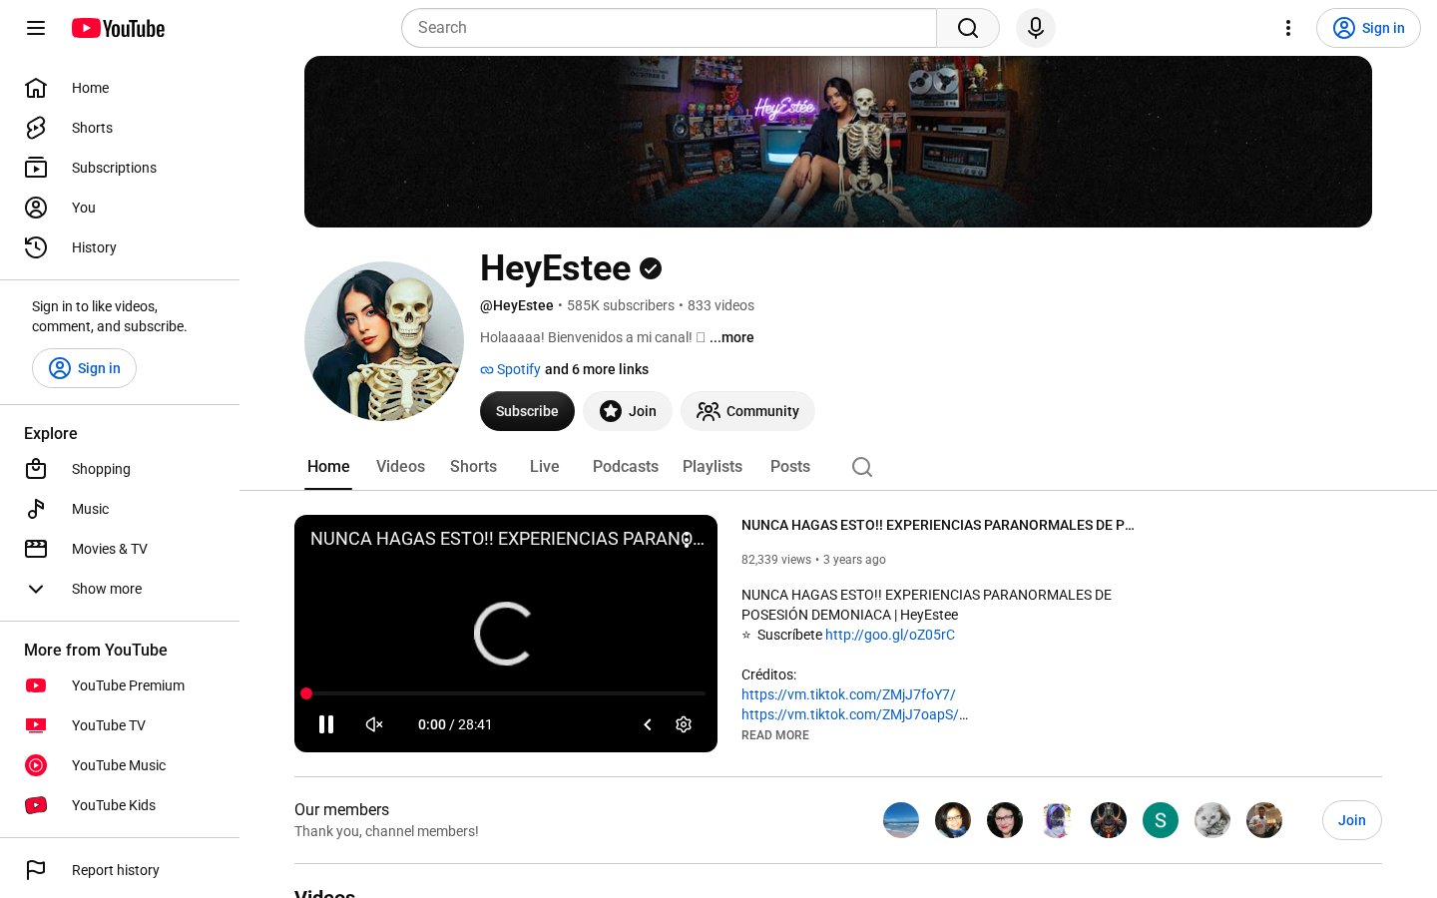
Task: Open Shopping under Explore
Action: point(120,469)
